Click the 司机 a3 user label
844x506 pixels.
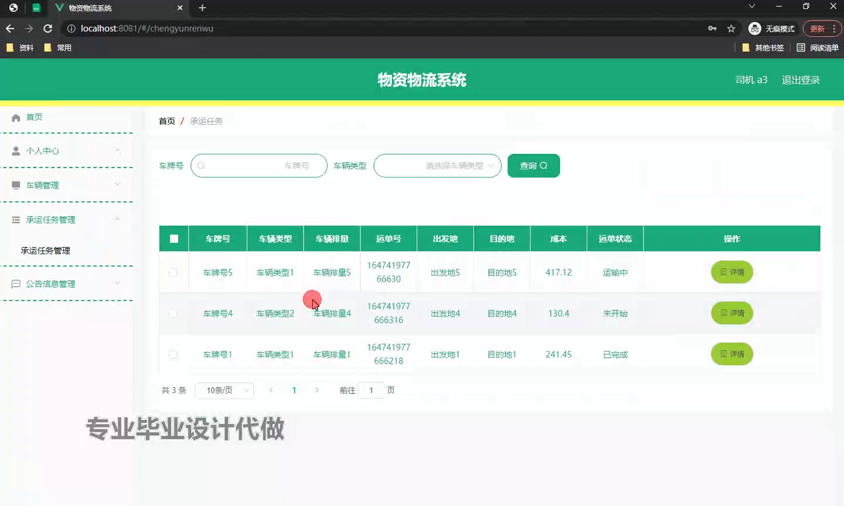click(751, 80)
